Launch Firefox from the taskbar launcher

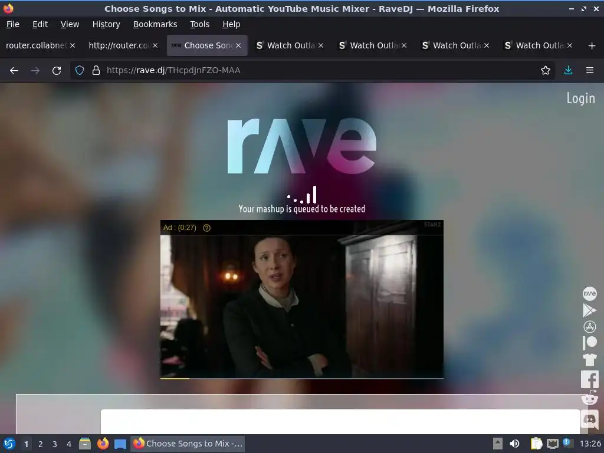pos(103,444)
